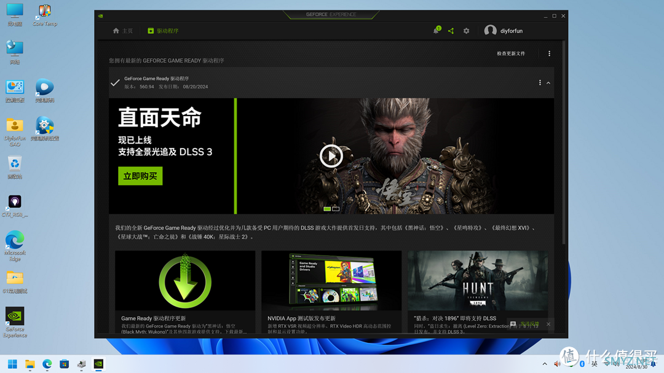This screenshot has width=664, height=373.
Task: Click the Bluetooth tray icon
Action: point(582,364)
